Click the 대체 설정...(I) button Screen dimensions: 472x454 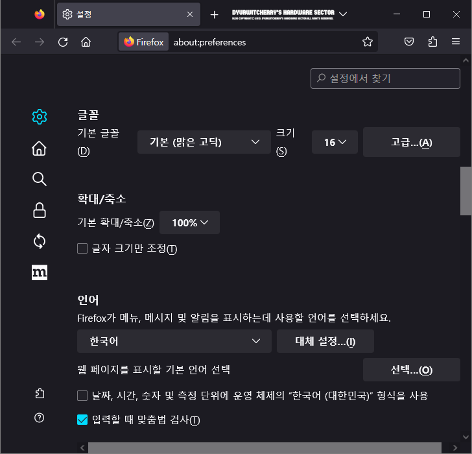coord(325,341)
